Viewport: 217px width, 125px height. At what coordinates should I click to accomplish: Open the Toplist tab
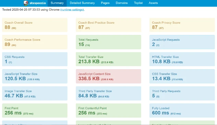138,3
